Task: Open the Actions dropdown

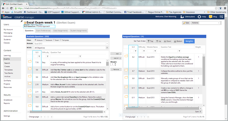Action: [x=209, y=23]
